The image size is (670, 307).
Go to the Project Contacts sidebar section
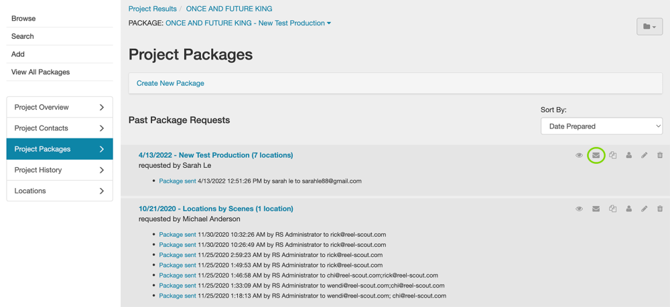click(x=60, y=128)
